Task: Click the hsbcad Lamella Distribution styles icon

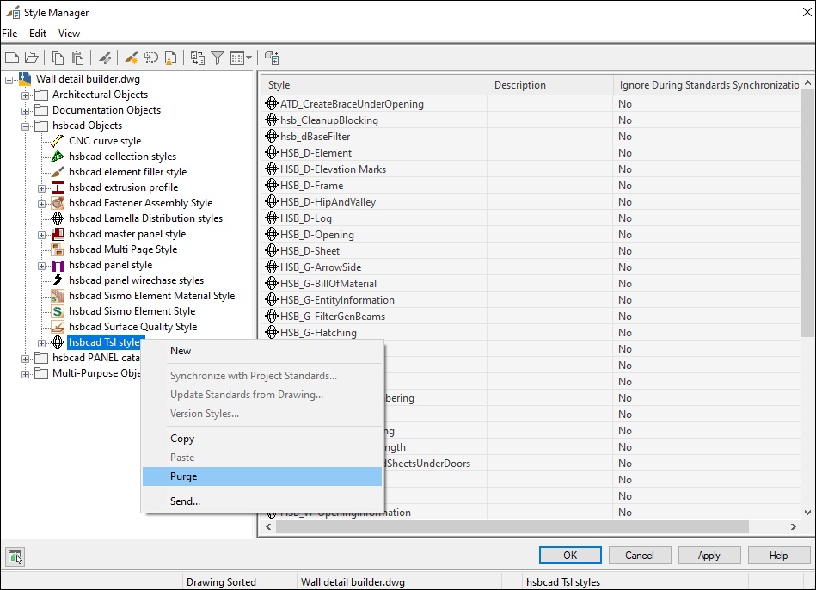Action: pos(58,218)
